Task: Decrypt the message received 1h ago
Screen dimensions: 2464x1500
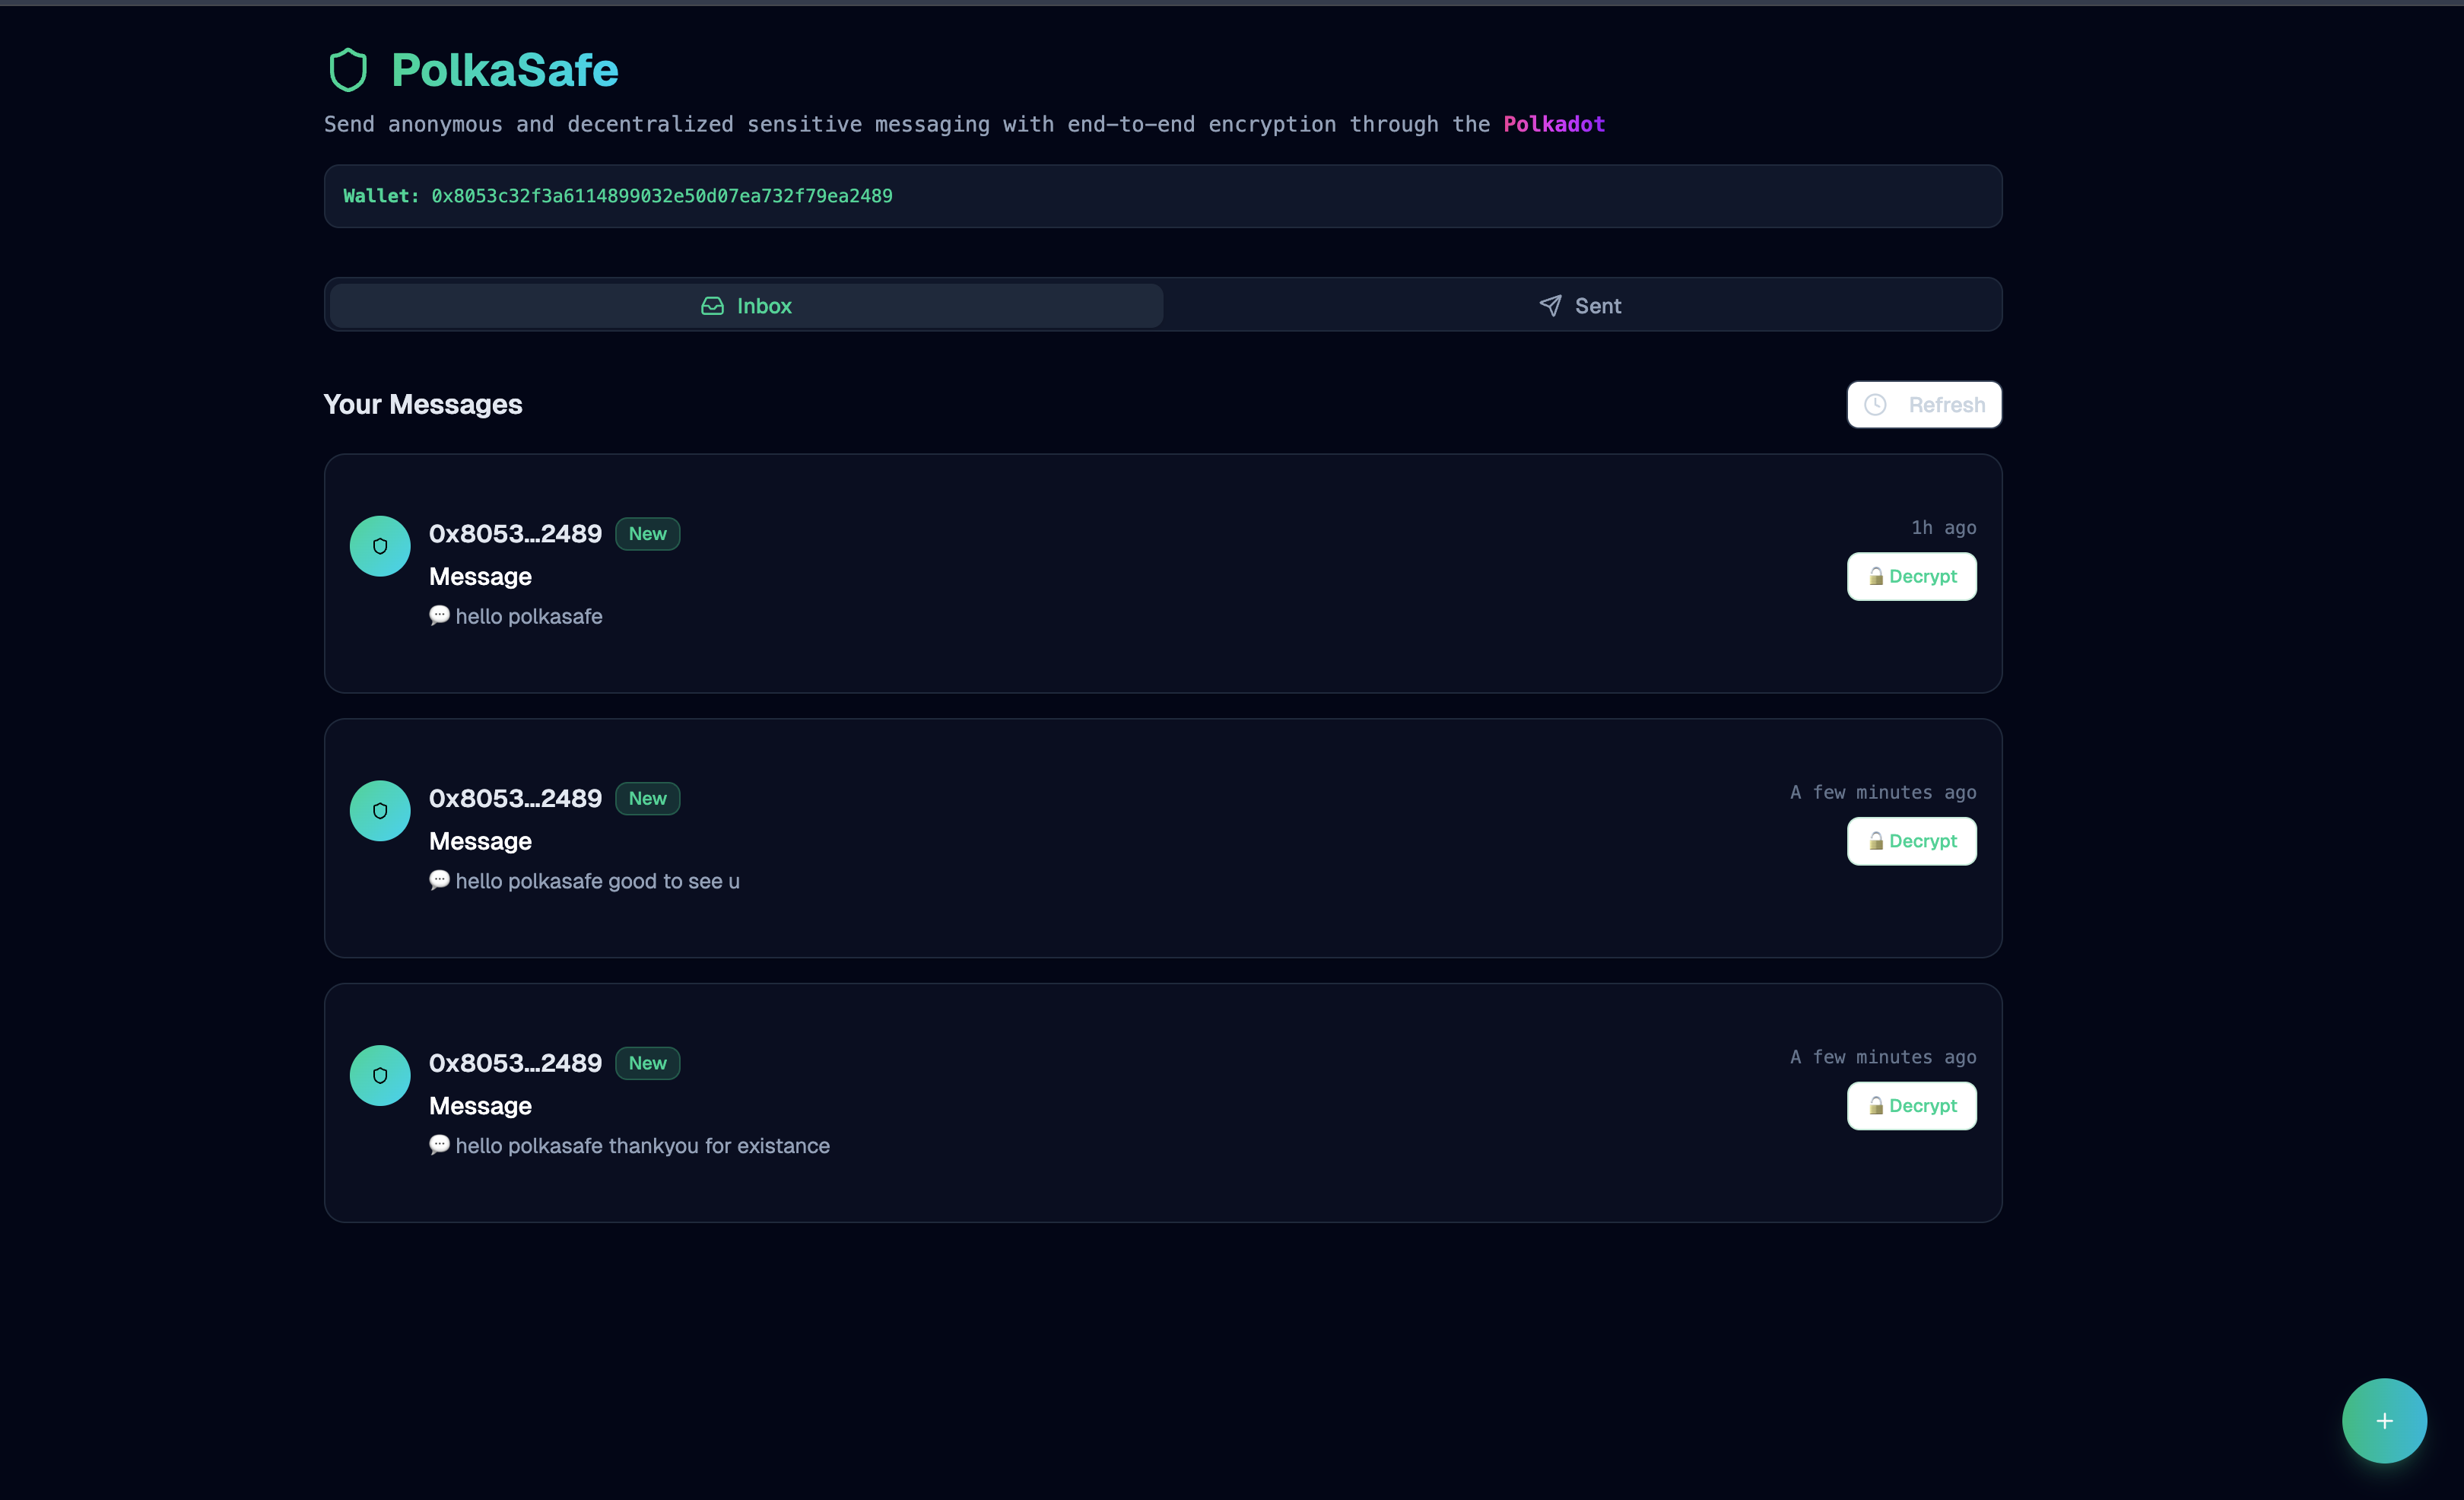Action: 1911,577
